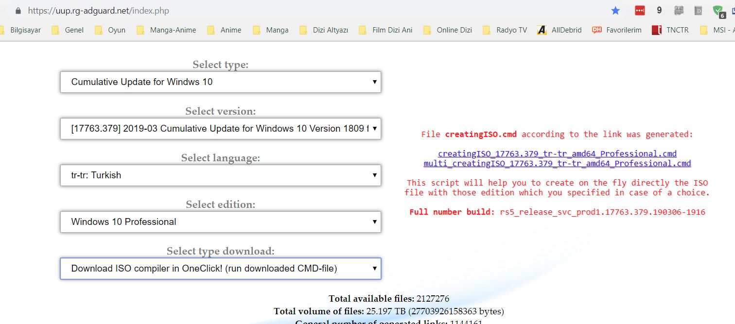
Task: Expand the Select version dropdown
Action: [x=221, y=129]
